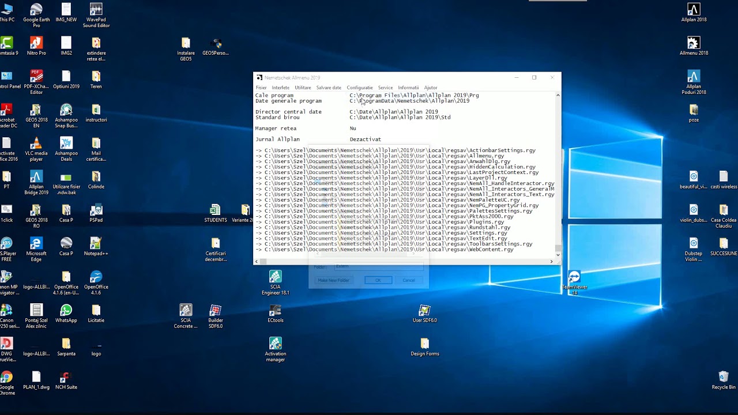Select the WhatsApp desktop icon
The width and height of the screenshot is (738, 415).
(66, 314)
